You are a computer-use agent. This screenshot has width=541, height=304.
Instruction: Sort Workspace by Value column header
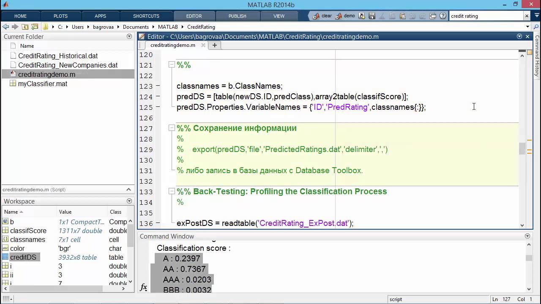pyautogui.click(x=82, y=212)
